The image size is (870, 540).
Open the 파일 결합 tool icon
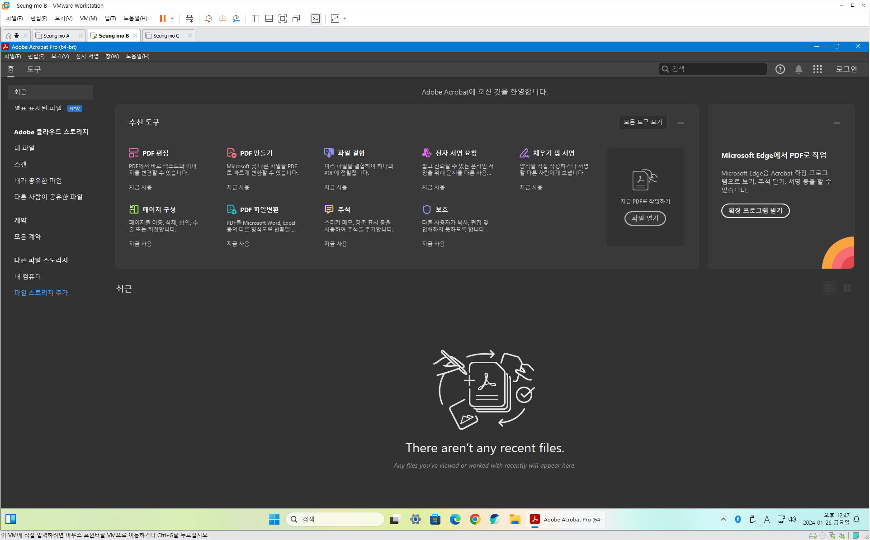coord(329,153)
